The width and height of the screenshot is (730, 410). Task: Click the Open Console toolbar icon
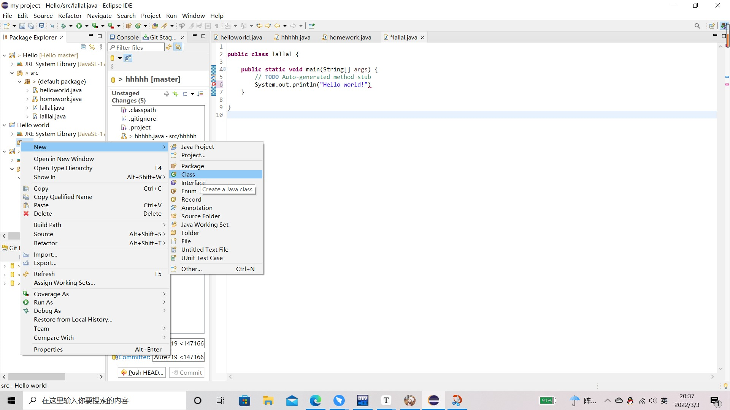pos(41,26)
